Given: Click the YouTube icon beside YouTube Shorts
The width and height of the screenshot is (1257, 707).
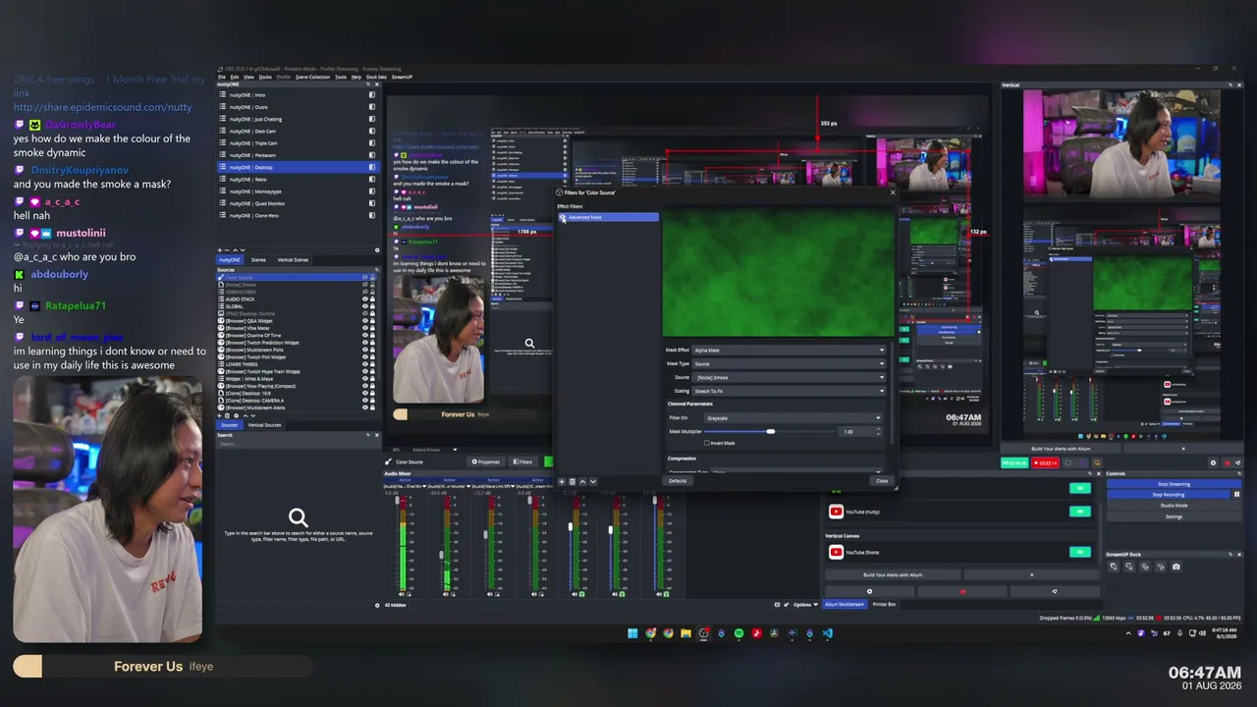Looking at the screenshot, I should click(x=836, y=552).
